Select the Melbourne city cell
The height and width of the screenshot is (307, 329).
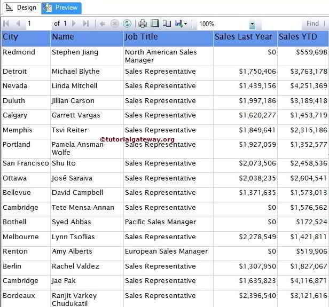coord(26,239)
